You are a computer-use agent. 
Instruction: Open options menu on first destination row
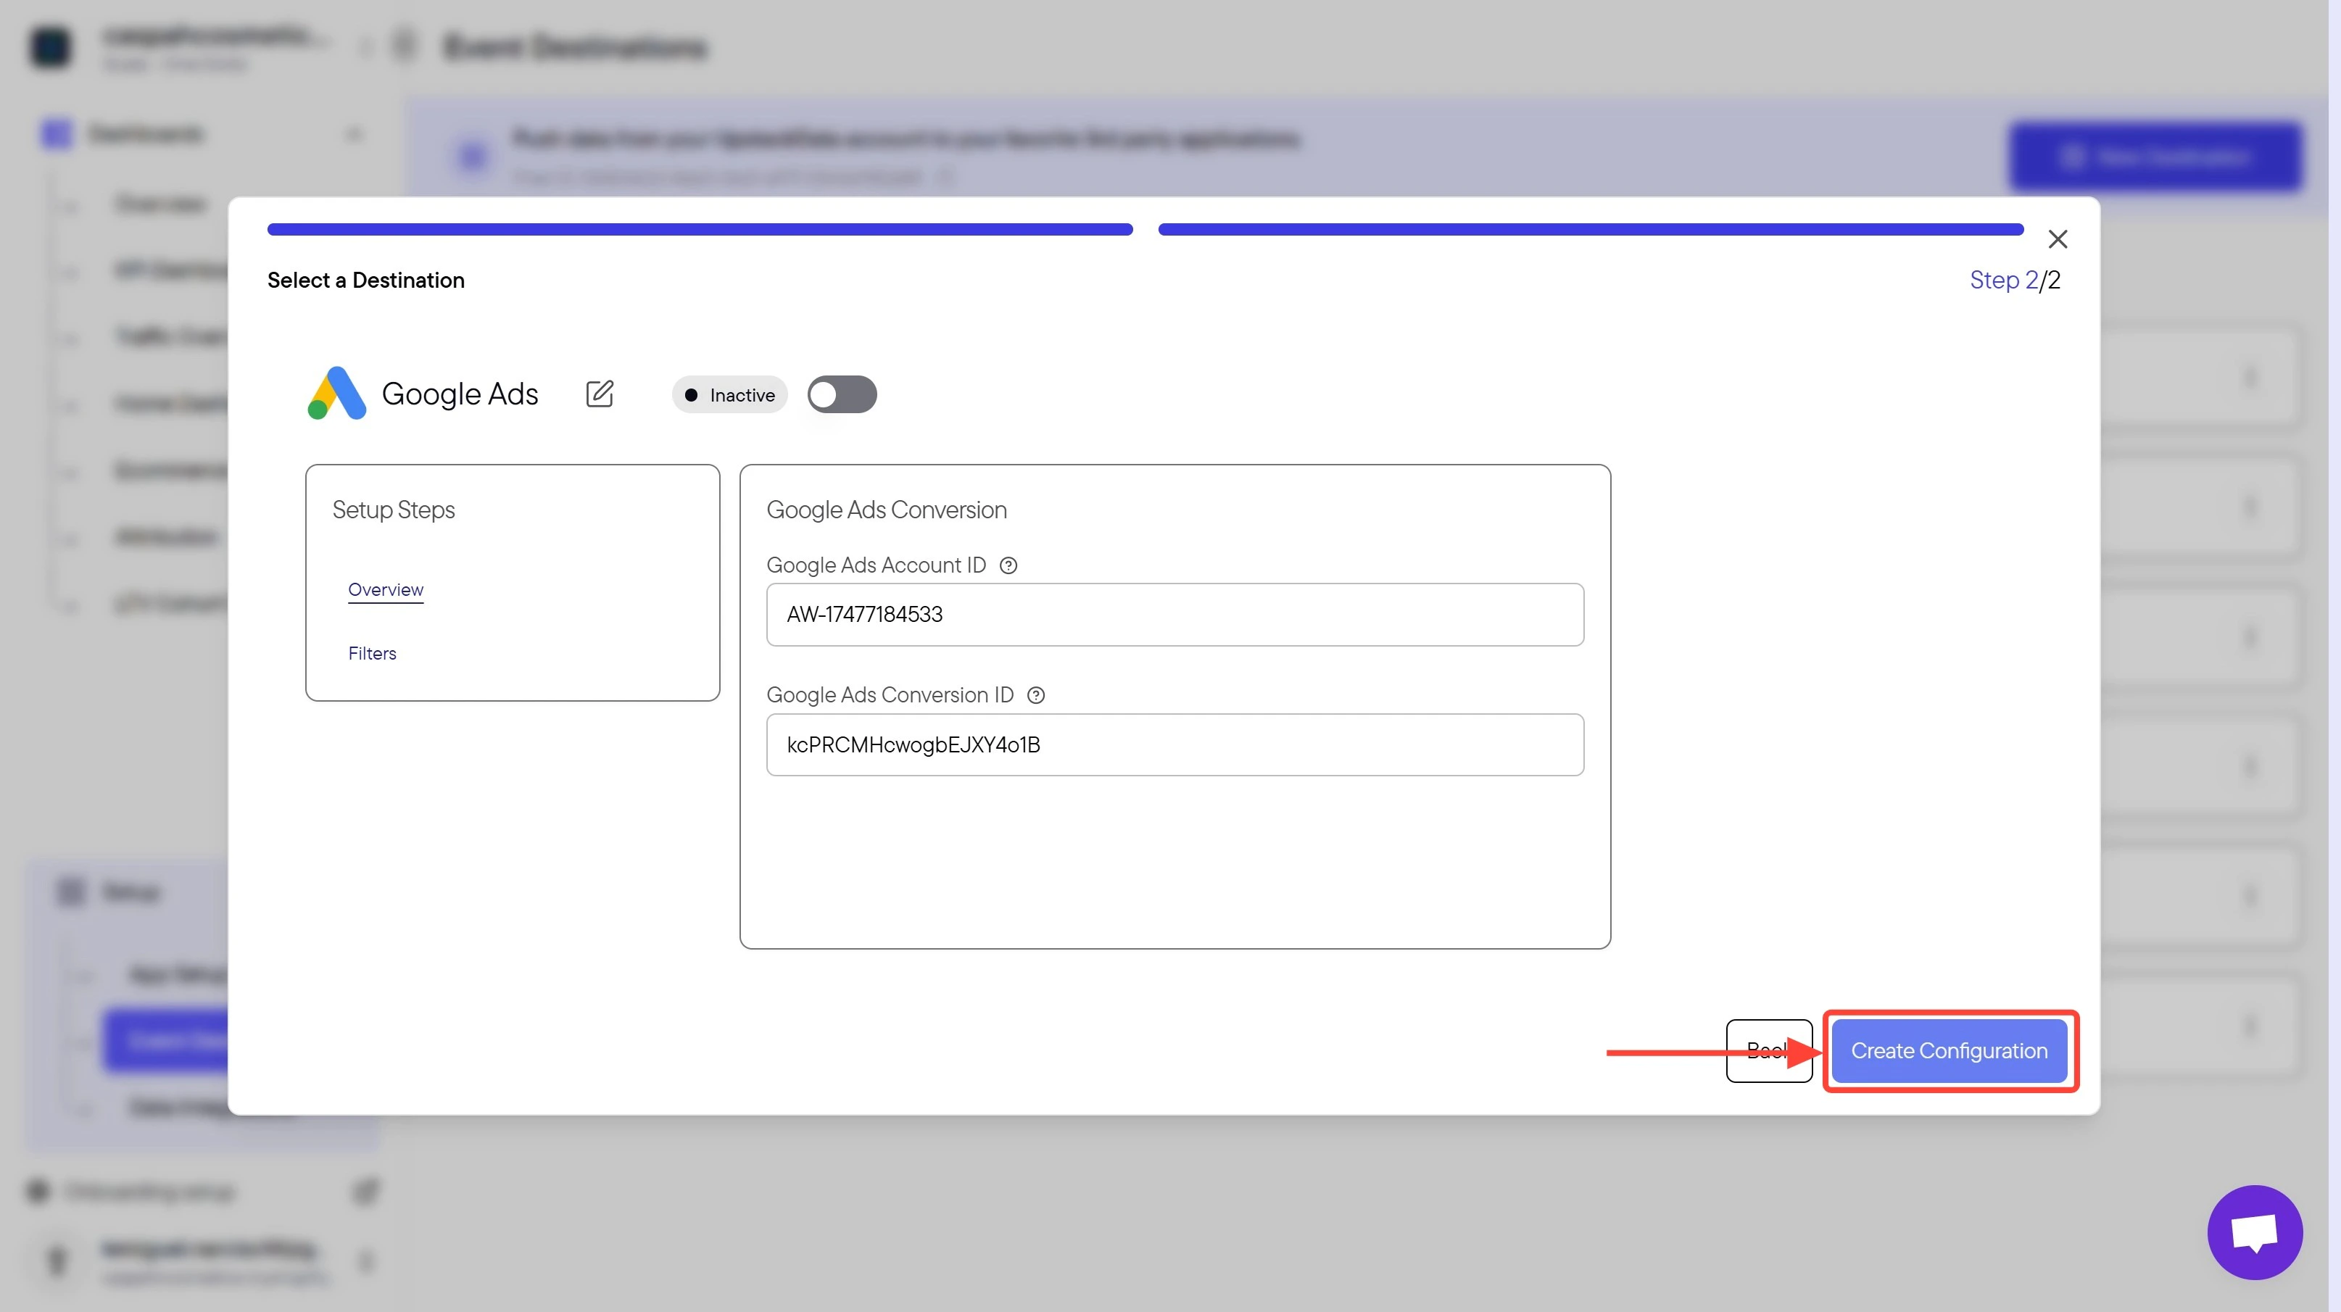coord(2250,377)
